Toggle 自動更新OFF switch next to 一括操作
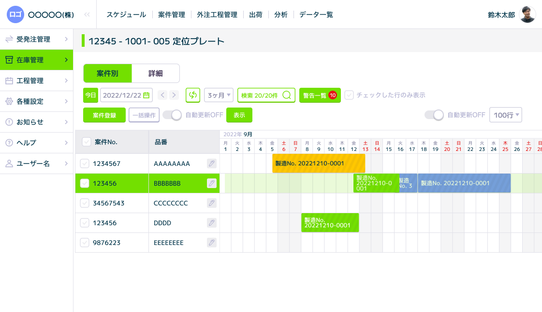 pyautogui.click(x=172, y=115)
